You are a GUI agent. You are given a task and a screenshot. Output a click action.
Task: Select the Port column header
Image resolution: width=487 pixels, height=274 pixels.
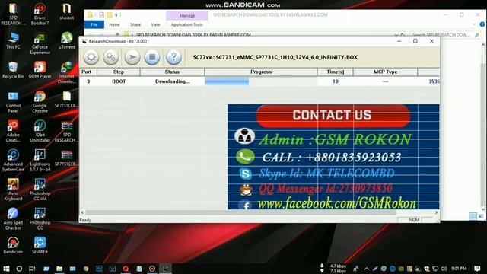pos(88,72)
